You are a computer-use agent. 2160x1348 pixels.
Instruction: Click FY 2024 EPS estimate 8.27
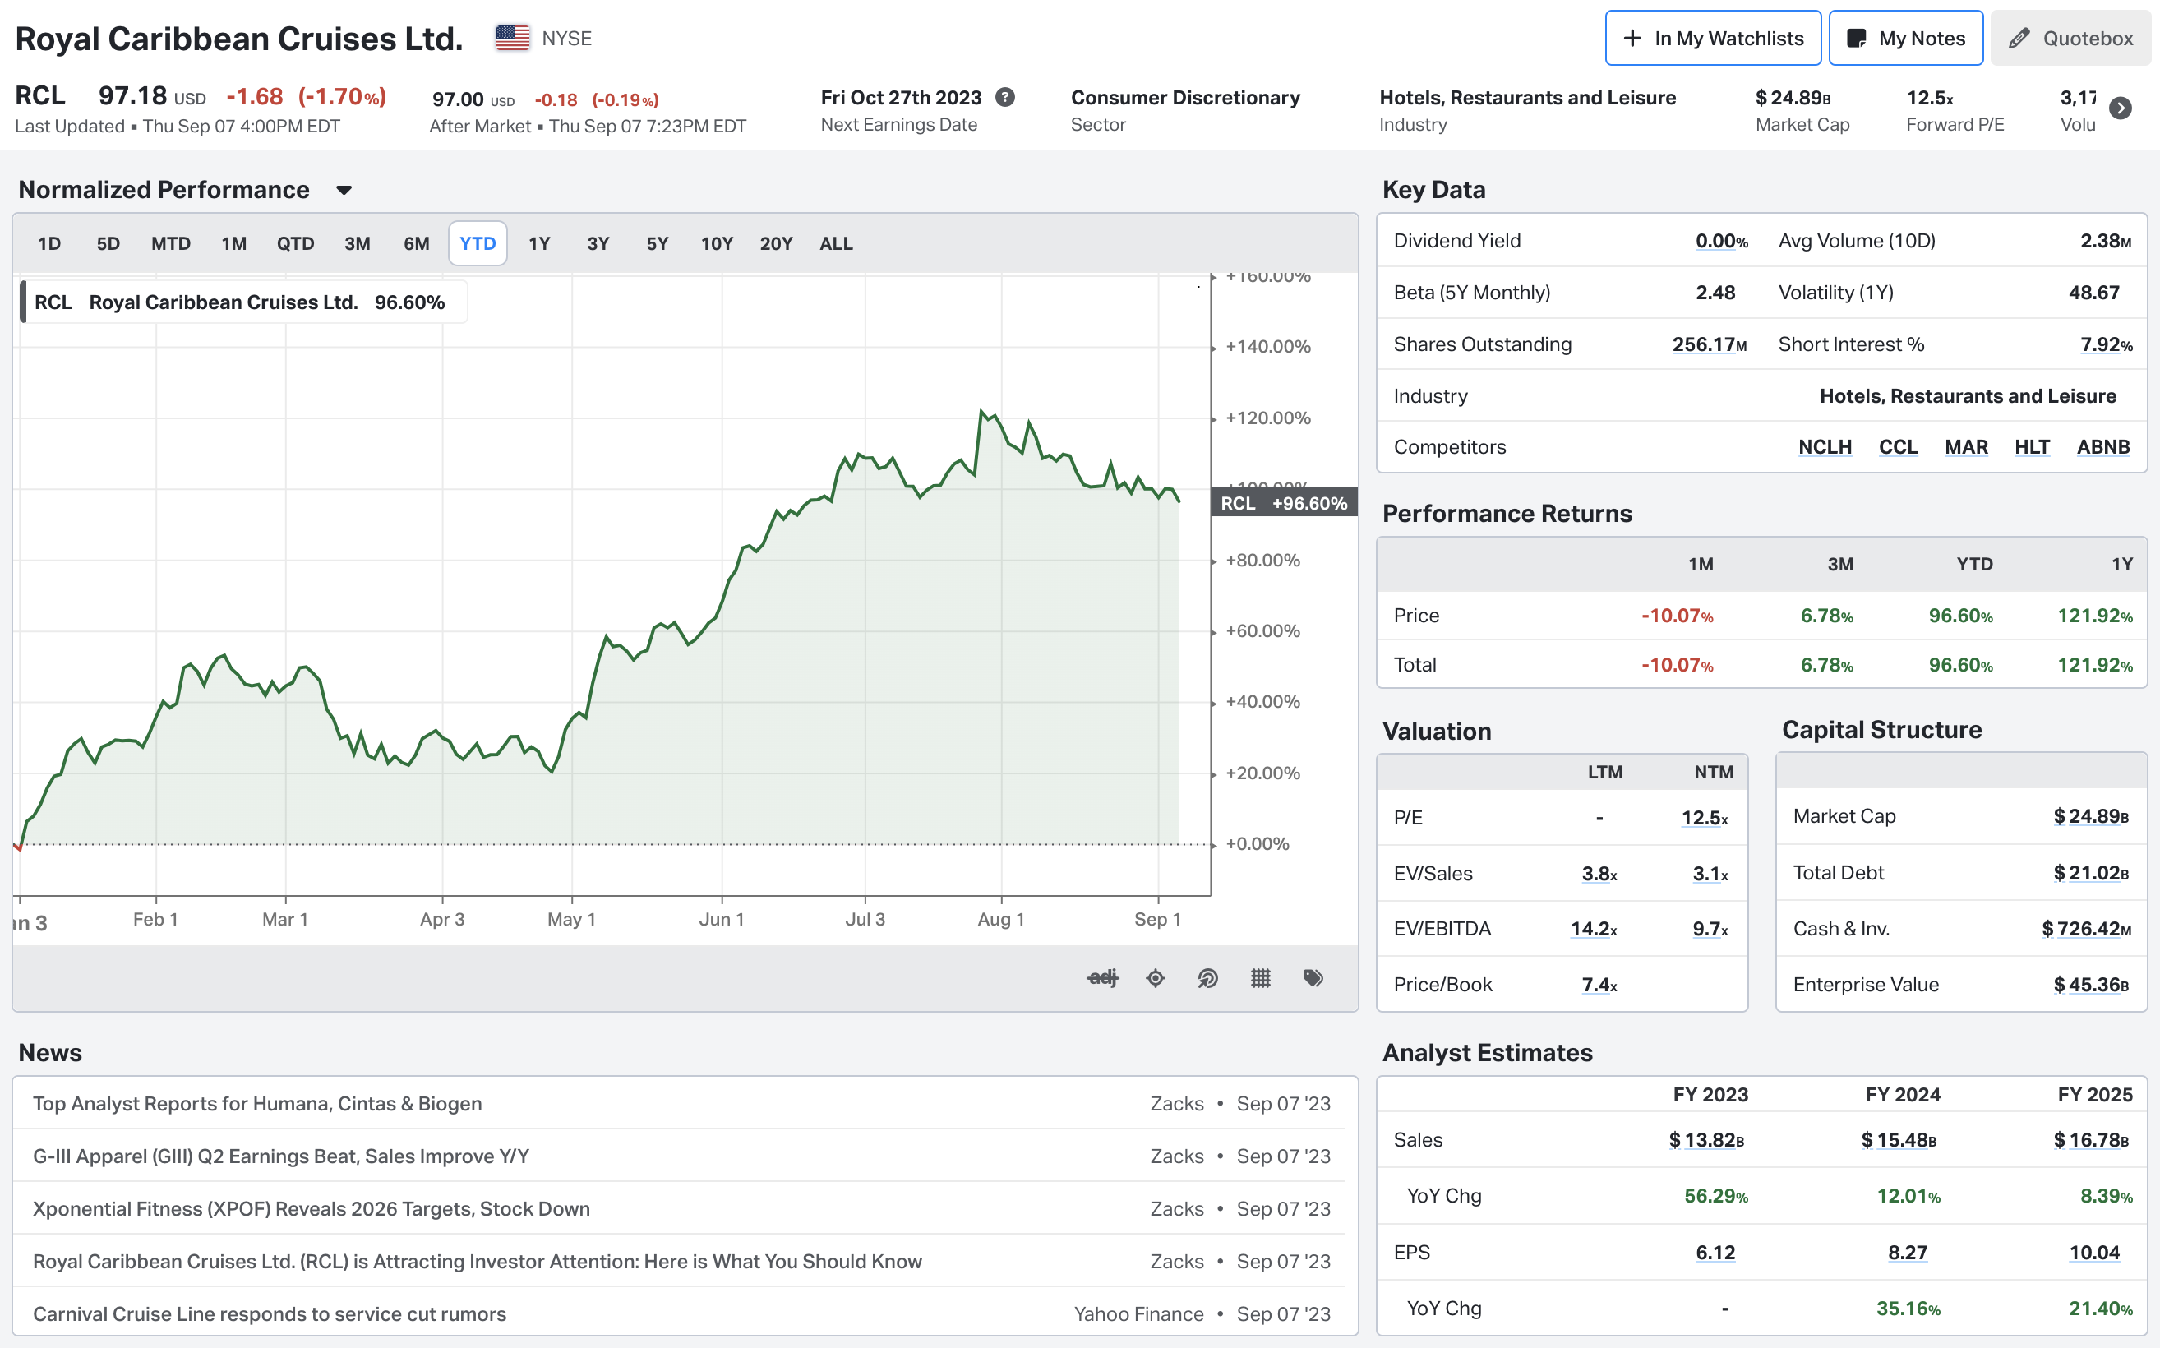1908,1253
